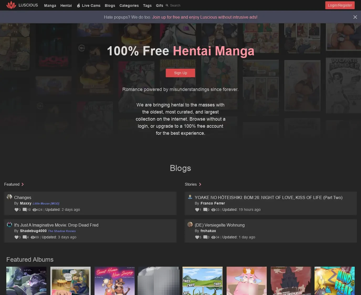Click the views eye icon on Changes post
Image resolution: width=361 pixels, height=295 pixels.
click(34, 210)
